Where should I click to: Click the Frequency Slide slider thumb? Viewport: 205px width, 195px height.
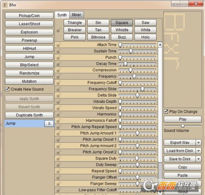pyautogui.click(x=143, y=89)
